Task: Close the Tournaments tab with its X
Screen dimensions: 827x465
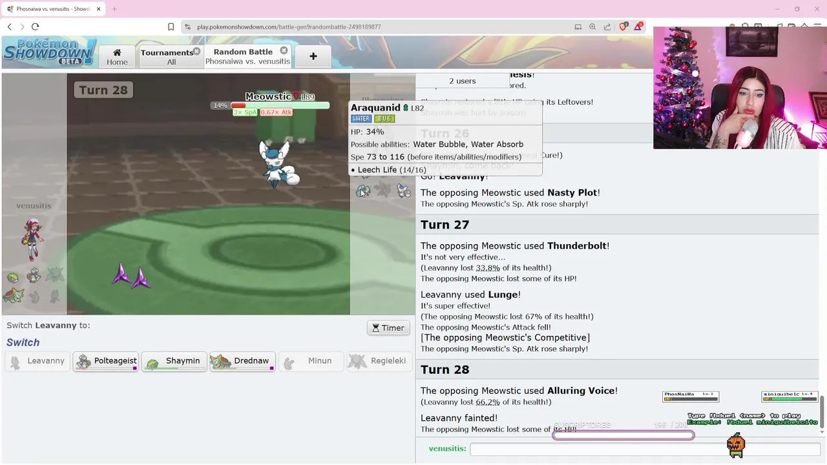Action: [x=196, y=51]
